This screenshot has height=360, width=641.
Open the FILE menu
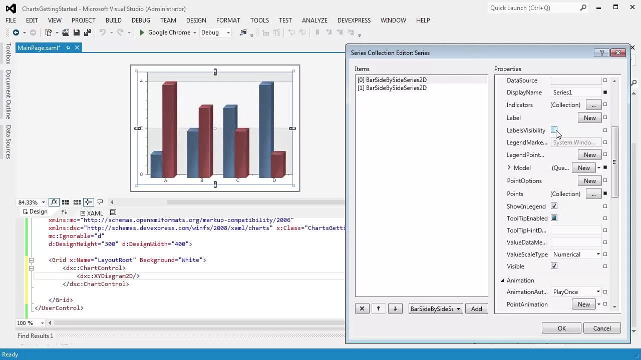11,20
